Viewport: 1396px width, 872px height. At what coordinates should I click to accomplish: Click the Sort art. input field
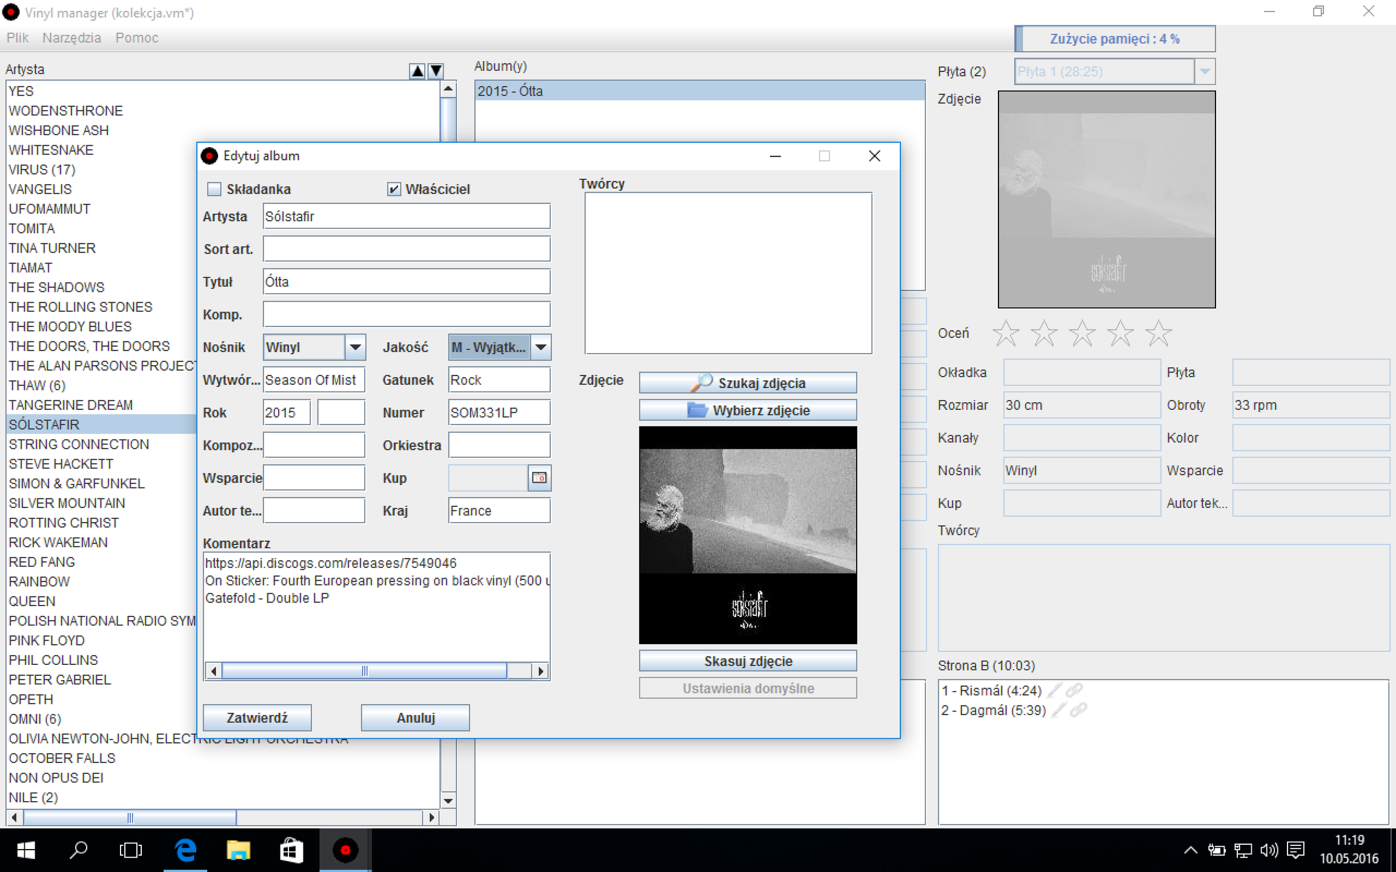[x=407, y=249]
